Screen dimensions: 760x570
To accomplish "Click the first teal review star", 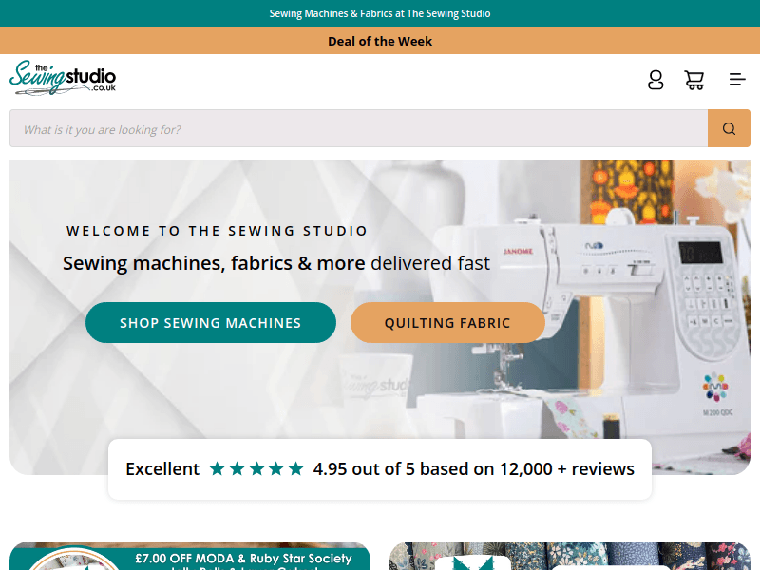I will (218, 468).
